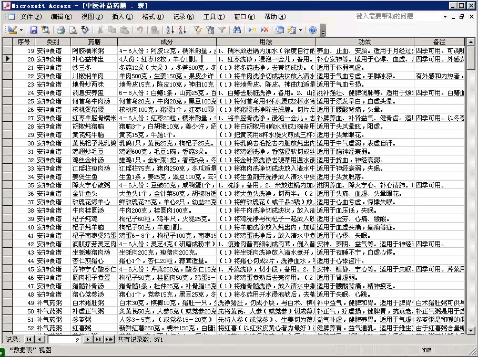Click cell 川椒焖羊肉 in row 22
Image resolution: width=478 pixels, height=357 pixels.
point(94,76)
